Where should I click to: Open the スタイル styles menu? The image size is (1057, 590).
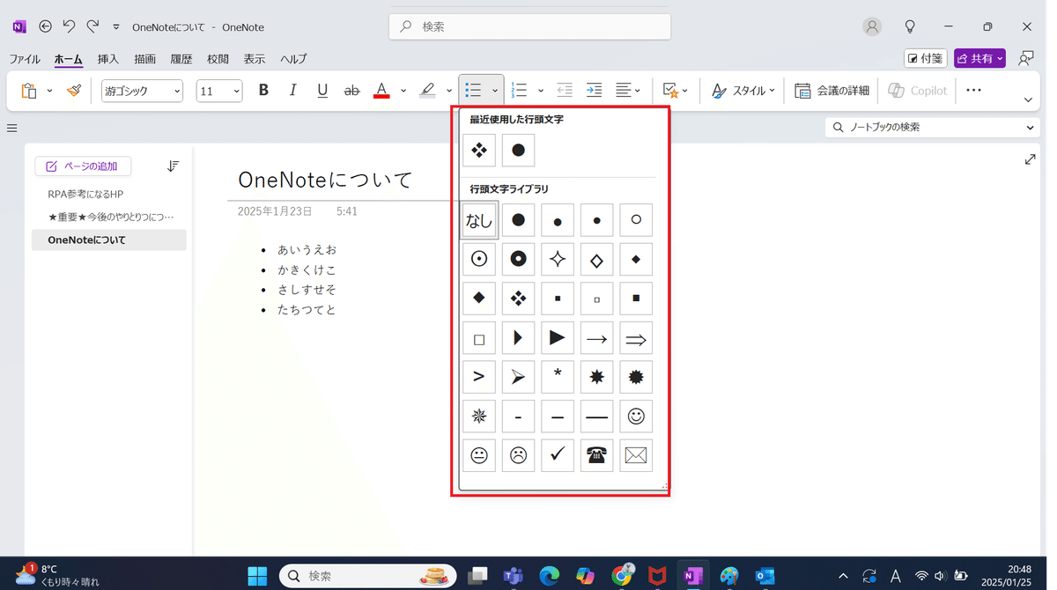743,91
